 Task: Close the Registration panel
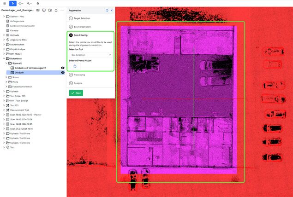click(x=112, y=10)
